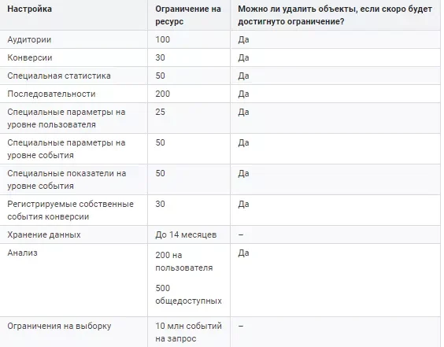444x347 pixels.
Task: Select «Специальные параметры на уровне события» cell
Action: coord(66,149)
